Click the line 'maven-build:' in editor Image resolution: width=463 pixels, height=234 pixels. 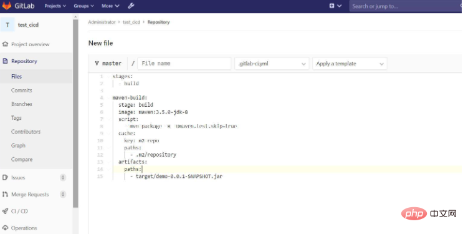pos(130,97)
